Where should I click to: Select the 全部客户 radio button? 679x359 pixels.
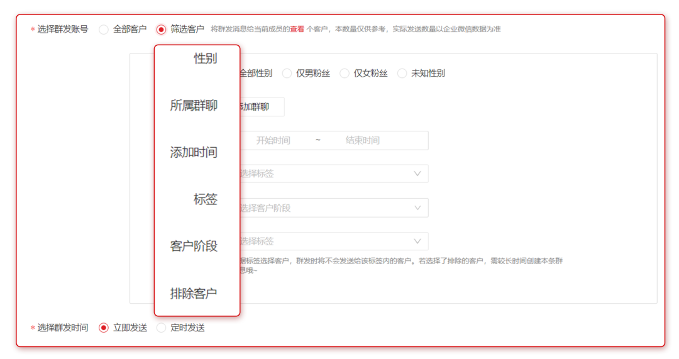click(x=104, y=30)
